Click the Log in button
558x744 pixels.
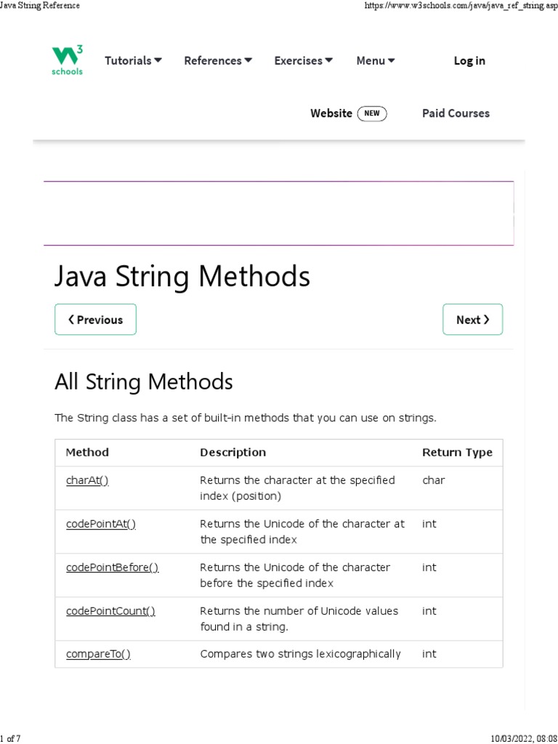[x=469, y=61]
